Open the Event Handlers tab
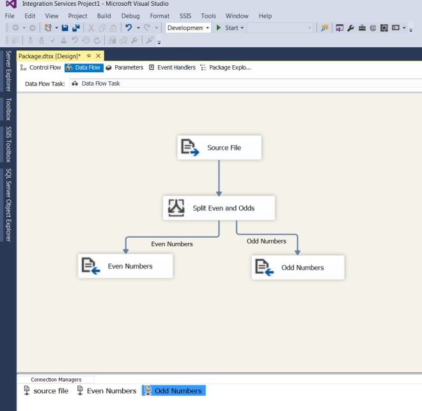Screen dimensions: 422x411 click(171, 68)
